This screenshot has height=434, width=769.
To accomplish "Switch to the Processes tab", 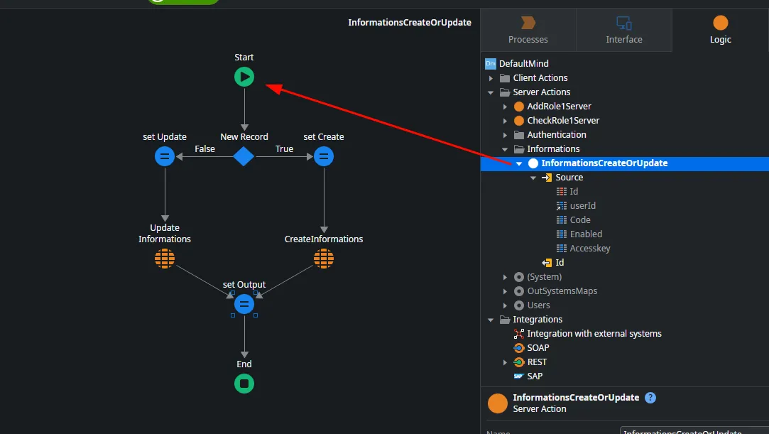I will pyautogui.click(x=528, y=31).
